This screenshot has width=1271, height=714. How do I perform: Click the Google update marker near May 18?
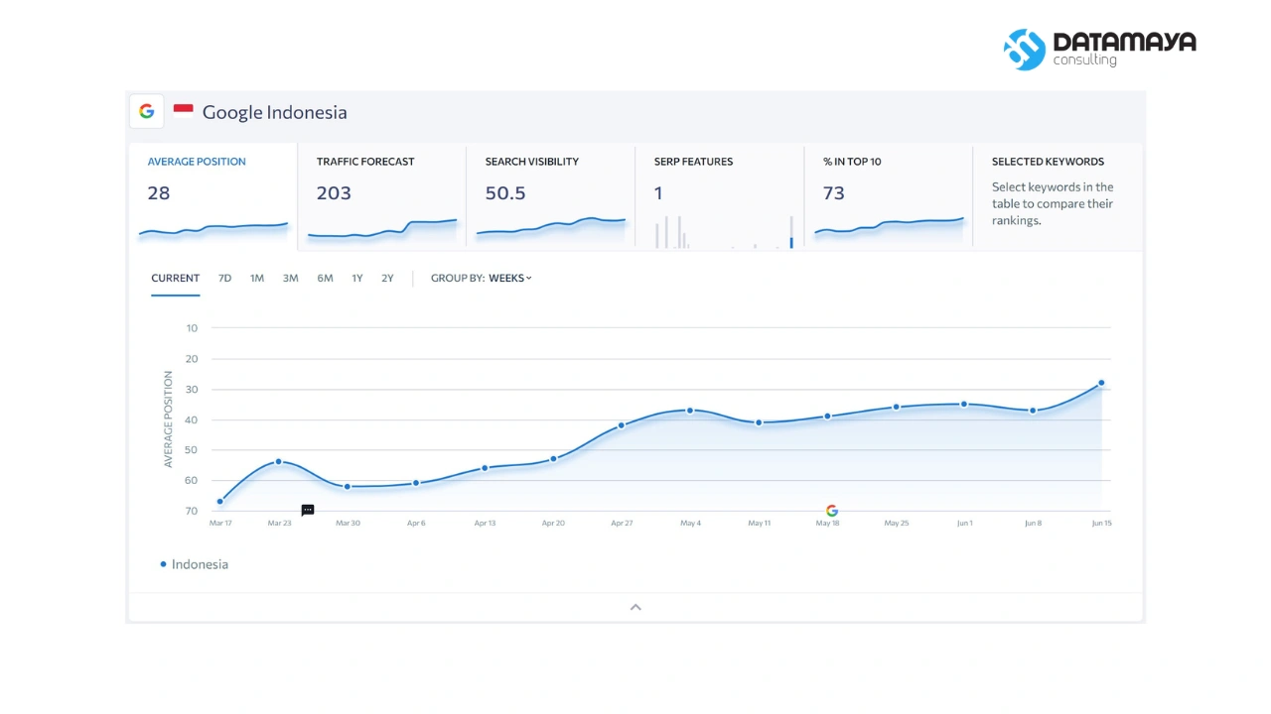tap(831, 511)
